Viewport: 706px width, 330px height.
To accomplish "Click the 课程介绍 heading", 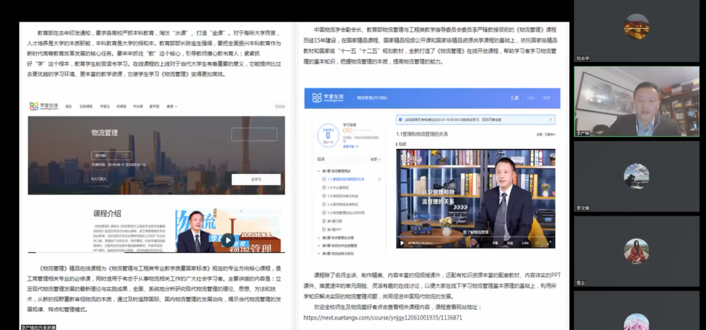I will click(x=107, y=214).
